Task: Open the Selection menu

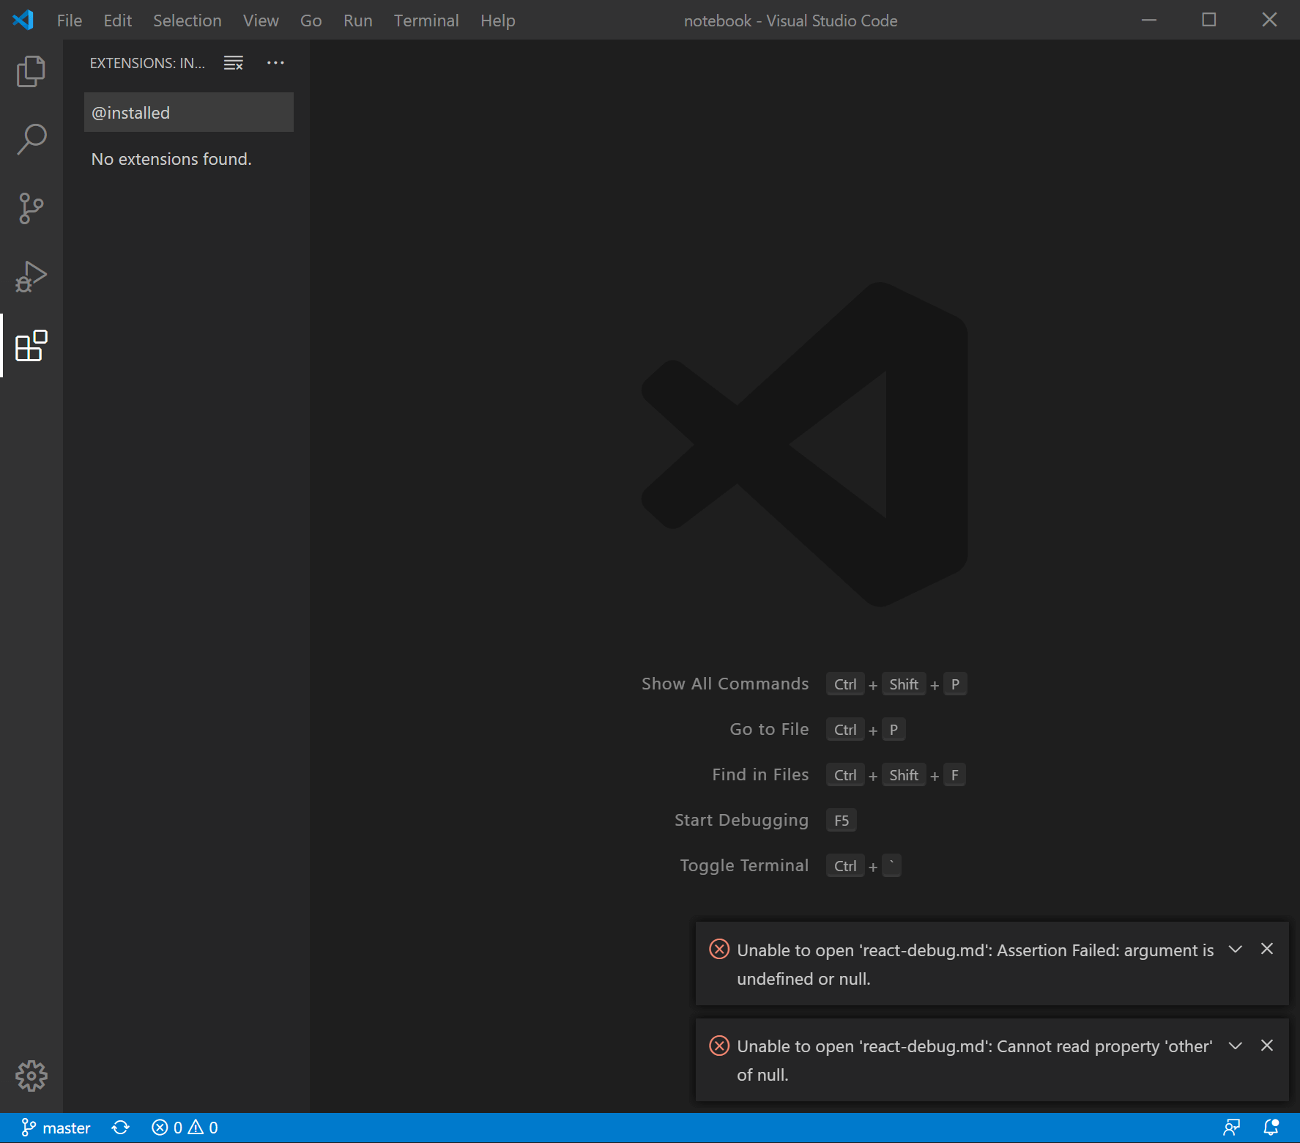Action: click(x=187, y=21)
